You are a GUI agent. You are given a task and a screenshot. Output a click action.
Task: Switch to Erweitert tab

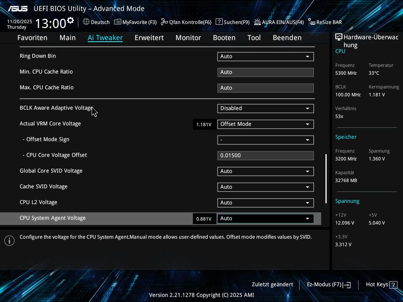click(x=149, y=38)
